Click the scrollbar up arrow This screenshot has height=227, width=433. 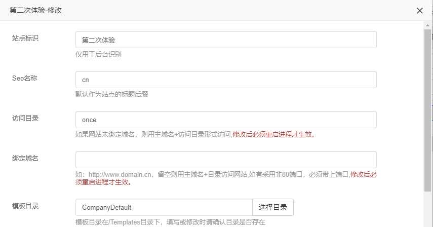pos(428,25)
